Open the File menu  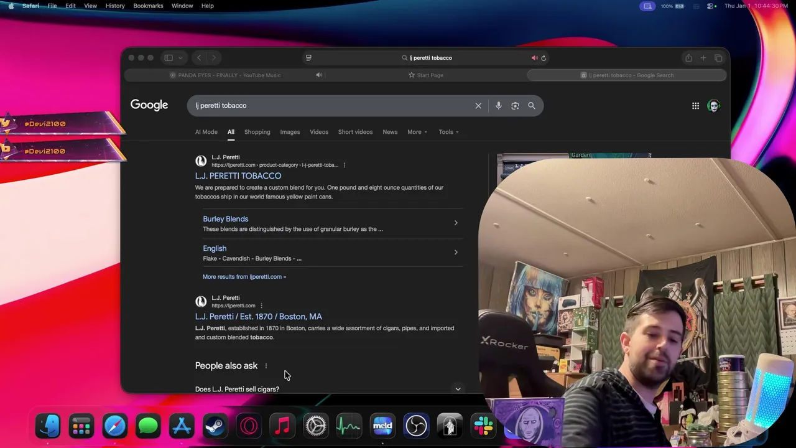tap(52, 6)
